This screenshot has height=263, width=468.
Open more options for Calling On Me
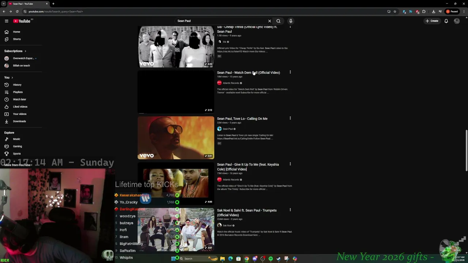290,118
